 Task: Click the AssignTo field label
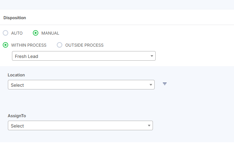click(17, 116)
